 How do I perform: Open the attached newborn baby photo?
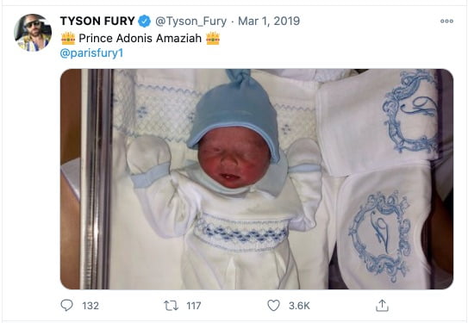[257, 179]
